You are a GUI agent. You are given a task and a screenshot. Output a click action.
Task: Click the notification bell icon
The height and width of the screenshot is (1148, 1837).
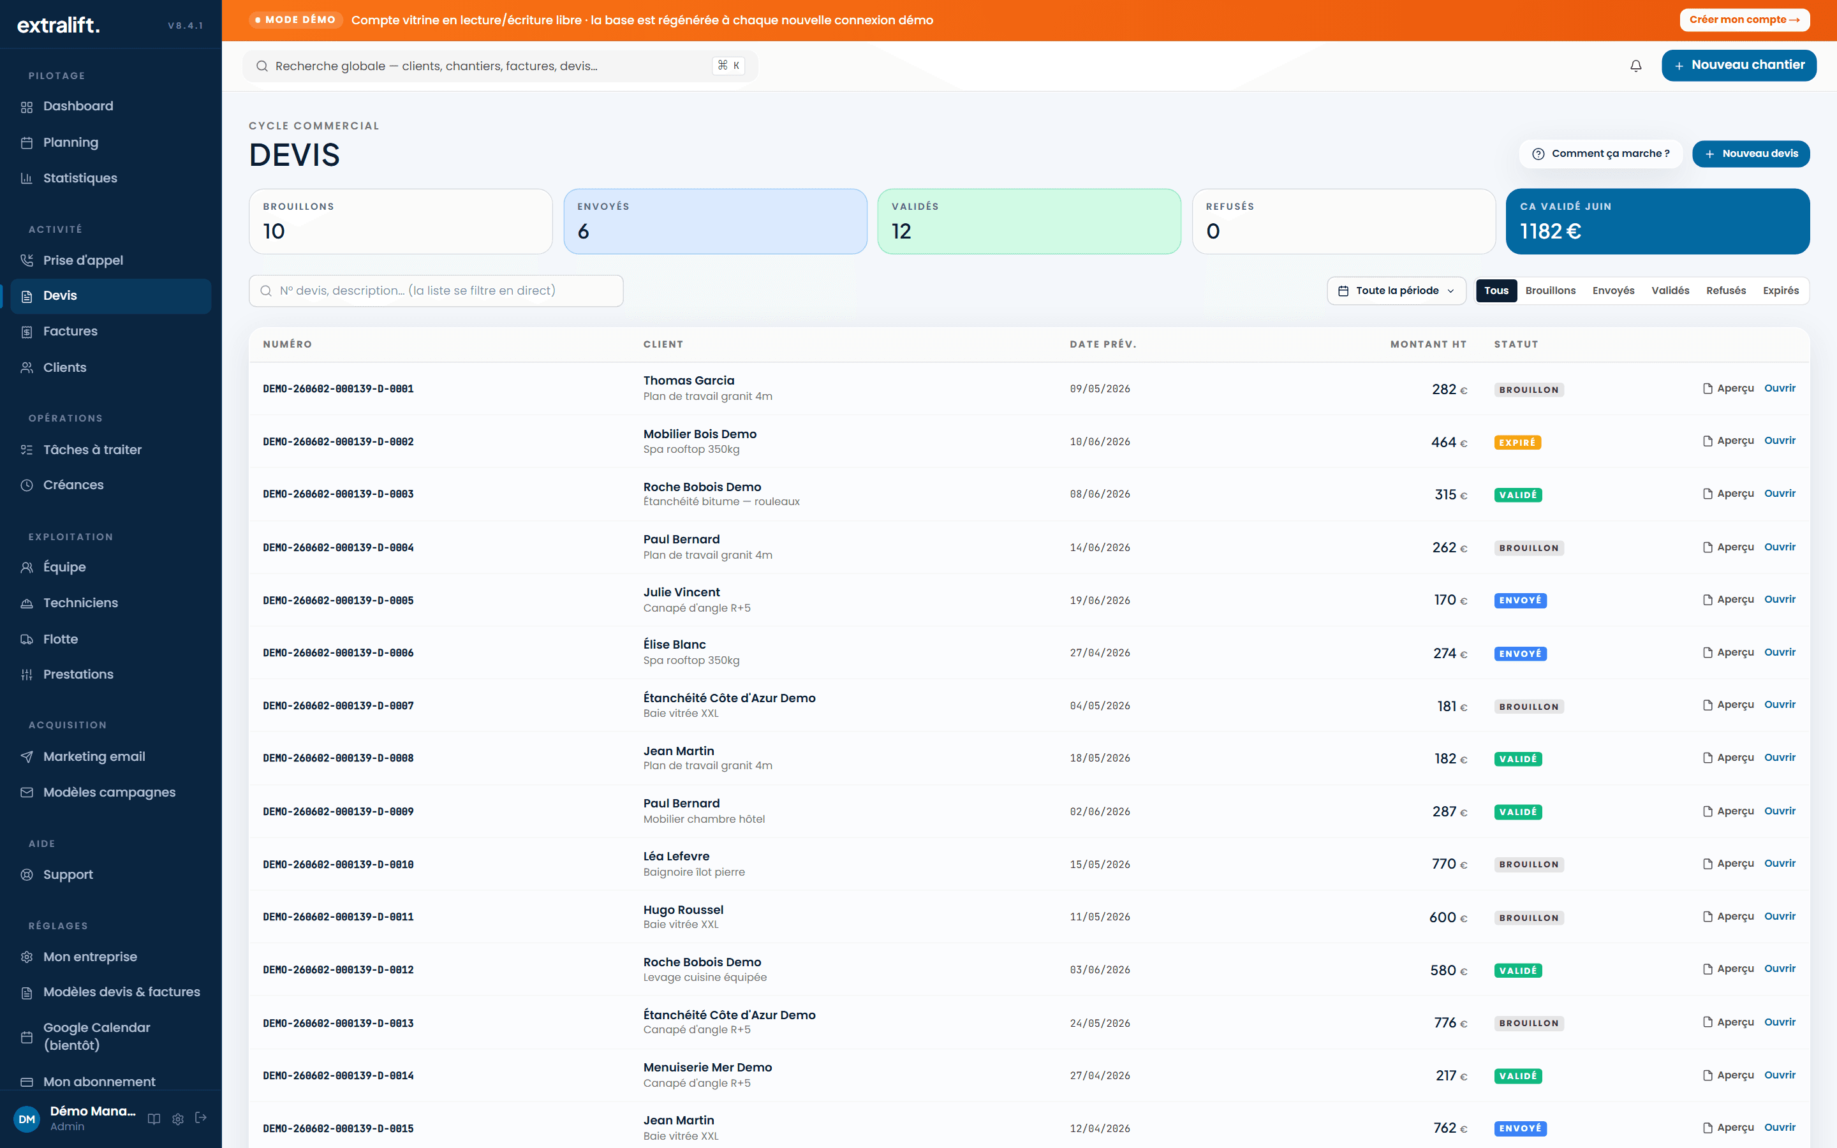[1636, 66]
